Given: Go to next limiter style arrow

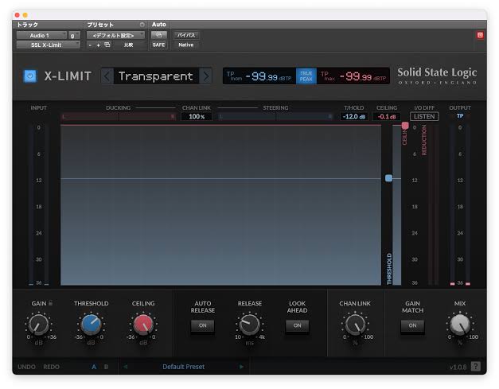Looking at the screenshot, I should point(206,76).
